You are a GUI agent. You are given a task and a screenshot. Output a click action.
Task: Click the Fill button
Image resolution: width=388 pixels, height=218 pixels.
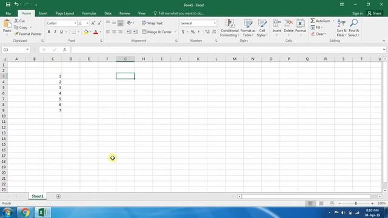pyautogui.click(x=316, y=27)
